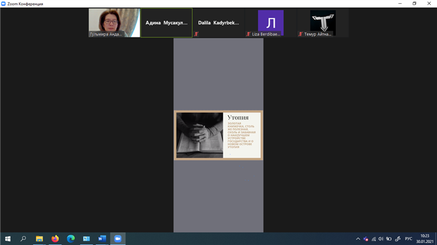Click the taskbar search magnifier
437x245 pixels.
(x=24, y=239)
